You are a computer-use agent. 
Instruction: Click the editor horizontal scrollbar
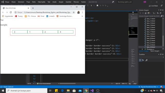pos(68,84)
